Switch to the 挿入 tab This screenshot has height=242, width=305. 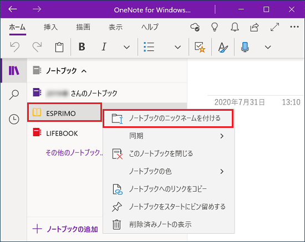click(51, 27)
